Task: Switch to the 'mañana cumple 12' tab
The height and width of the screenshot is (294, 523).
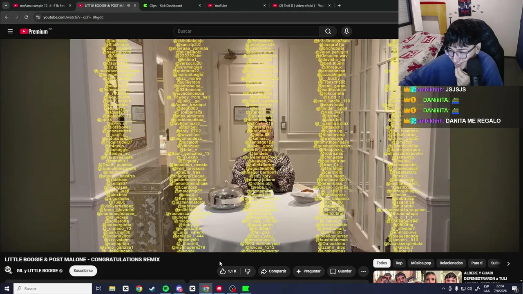Action: pyautogui.click(x=42, y=6)
